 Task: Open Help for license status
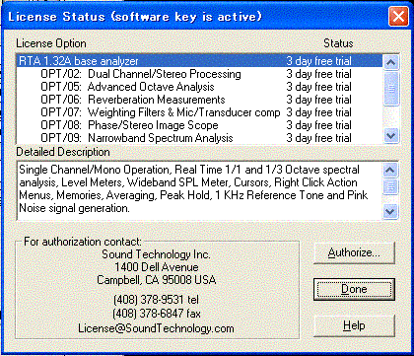[354, 325]
